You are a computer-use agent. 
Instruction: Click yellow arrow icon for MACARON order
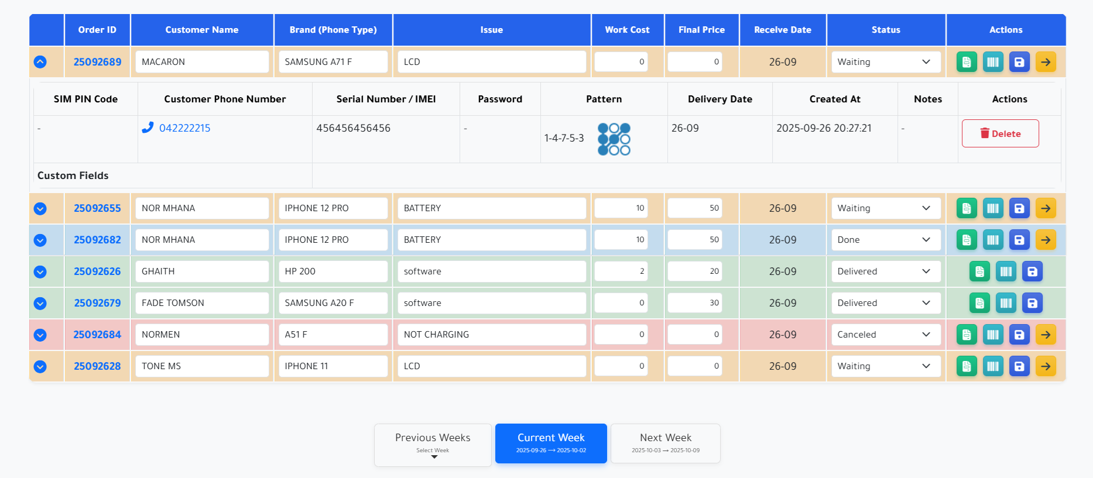pyautogui.click(x=1045, y=62)
